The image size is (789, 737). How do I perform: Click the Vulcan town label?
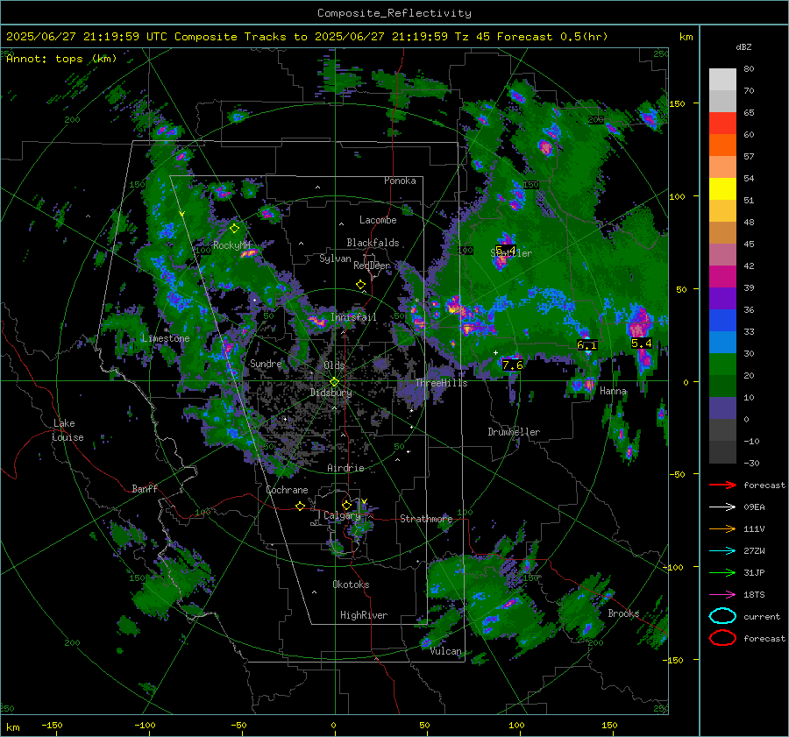(446, 651)
